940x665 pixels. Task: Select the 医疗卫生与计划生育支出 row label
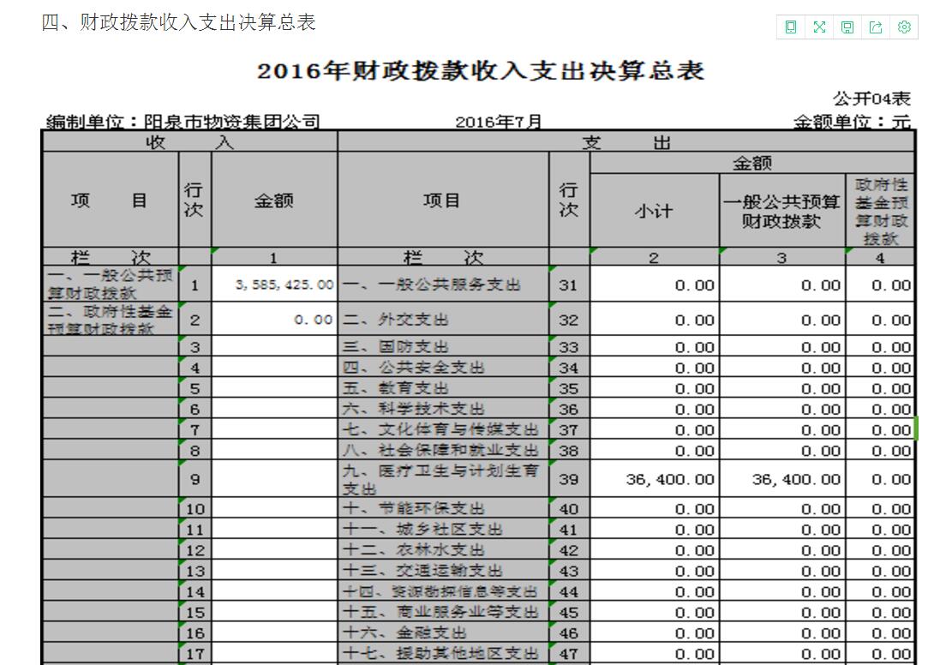click(442, 480)
